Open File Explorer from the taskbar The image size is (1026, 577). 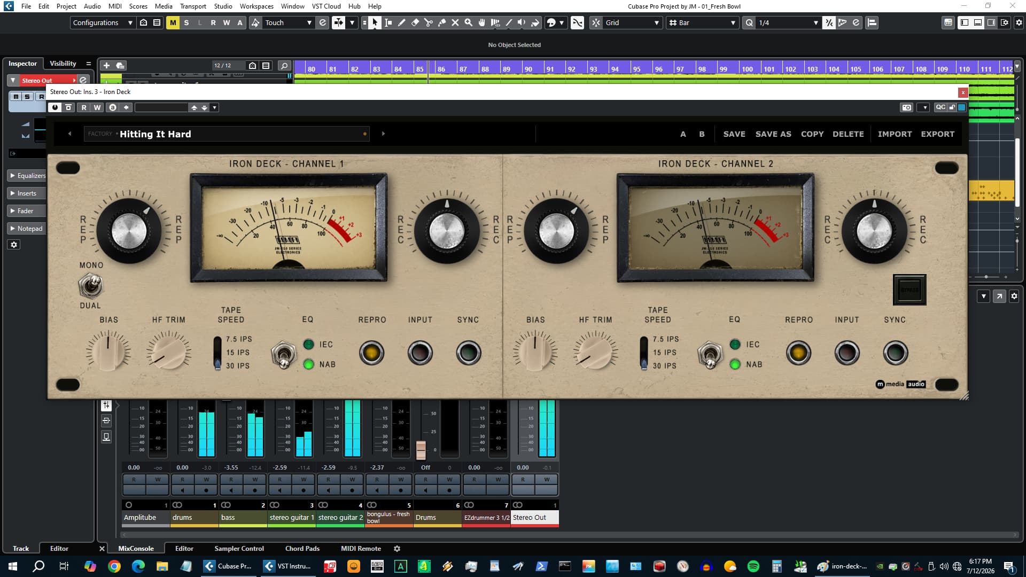pyautogui.click(x=162, y=566)
